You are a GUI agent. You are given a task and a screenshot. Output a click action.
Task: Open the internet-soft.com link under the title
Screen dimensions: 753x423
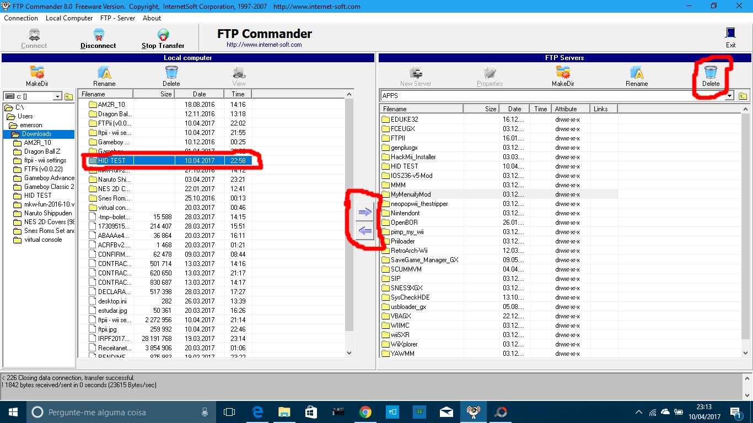coord(264,45)
